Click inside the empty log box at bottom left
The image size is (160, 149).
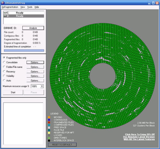pos(23,124)
